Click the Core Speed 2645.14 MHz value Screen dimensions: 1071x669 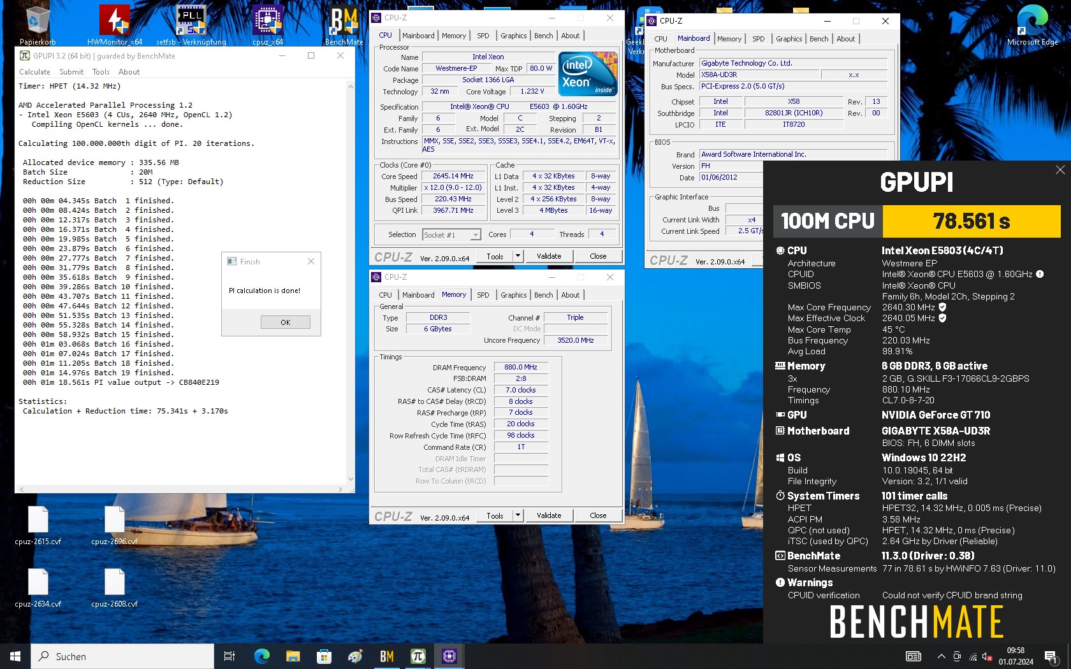click(453, 176)
